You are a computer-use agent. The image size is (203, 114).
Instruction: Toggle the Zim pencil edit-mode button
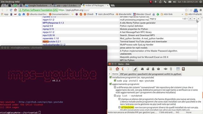(135, 69)
